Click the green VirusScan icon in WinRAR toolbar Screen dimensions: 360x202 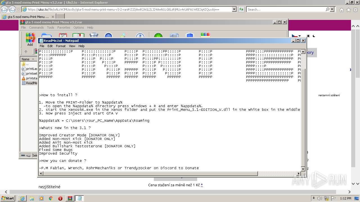pyautogui.click(x=158, y=35)
